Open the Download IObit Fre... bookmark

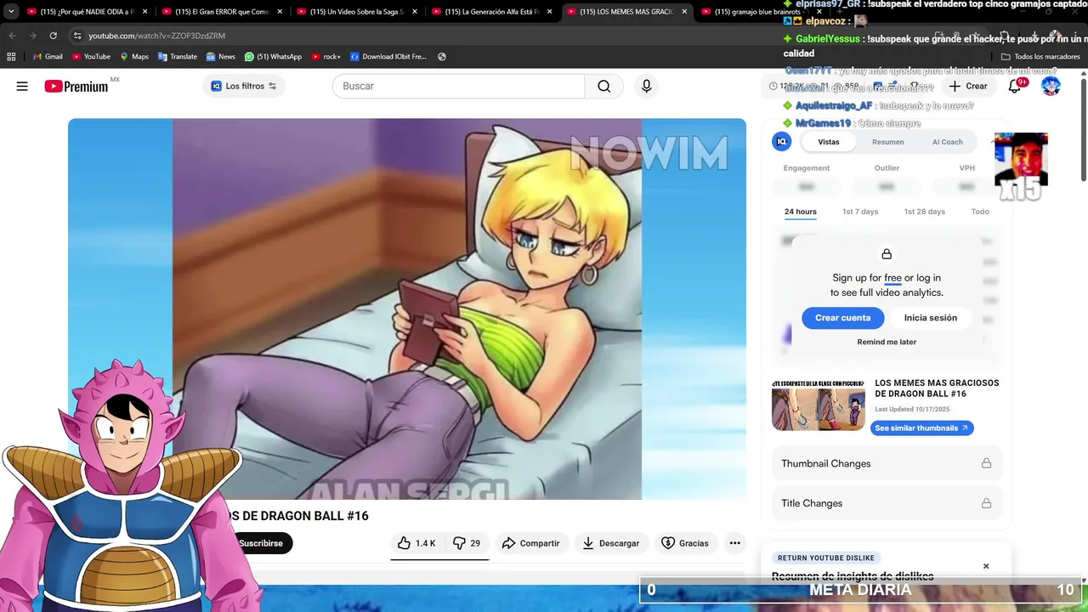click(x=388, y=57)
